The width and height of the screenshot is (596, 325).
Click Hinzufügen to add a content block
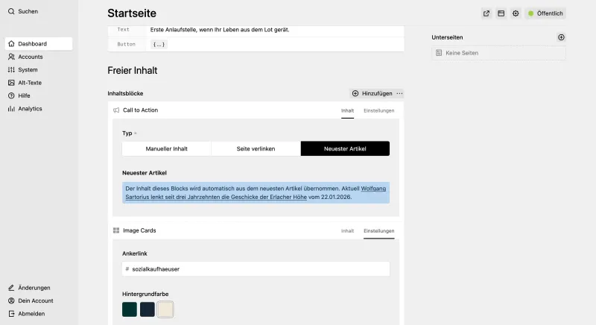coord(371,94)
